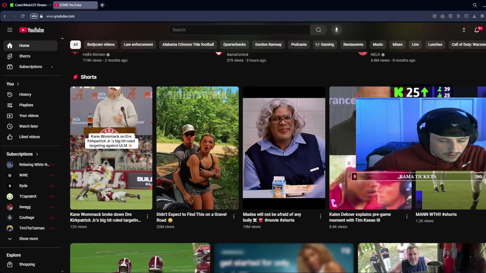
Task: Click the browser address bar URL
Action: coord(60,16)
